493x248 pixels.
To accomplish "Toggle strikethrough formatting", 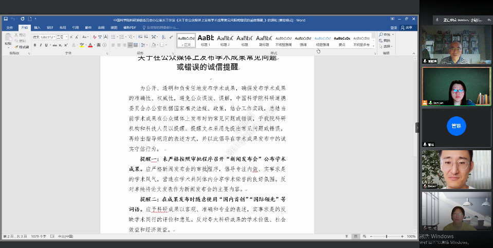I will 54,45.
